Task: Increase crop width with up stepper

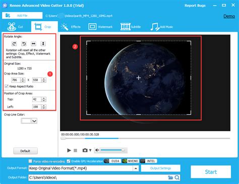Action: tap(23, 79)
